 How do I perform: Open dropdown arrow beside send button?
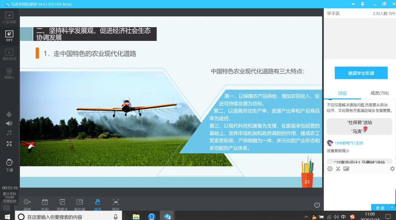(391, 208)
